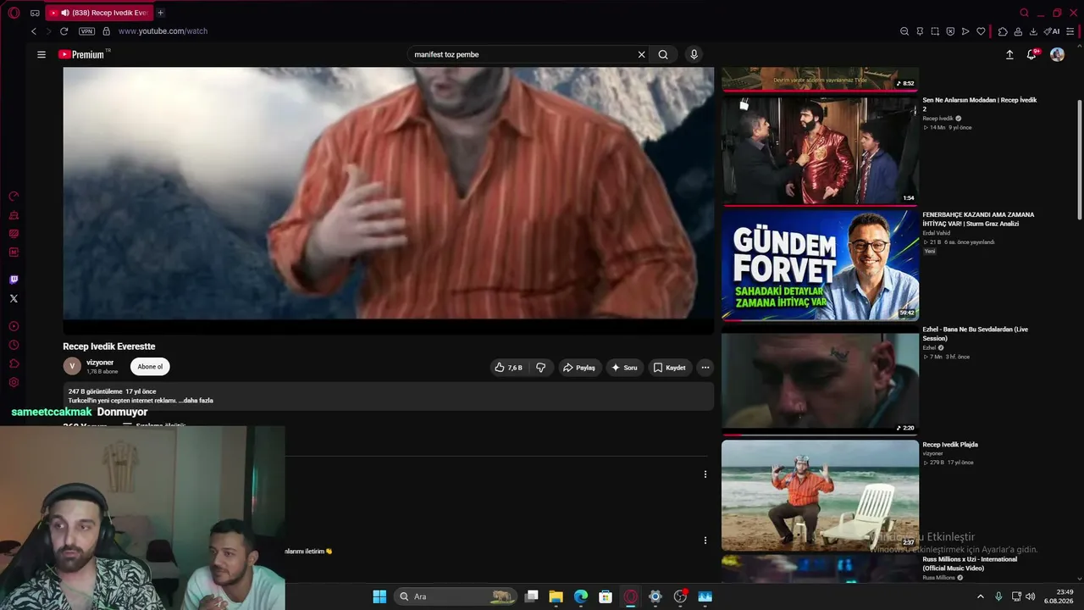
Task: Click the browser address bar URL
Action: point(163,31)
